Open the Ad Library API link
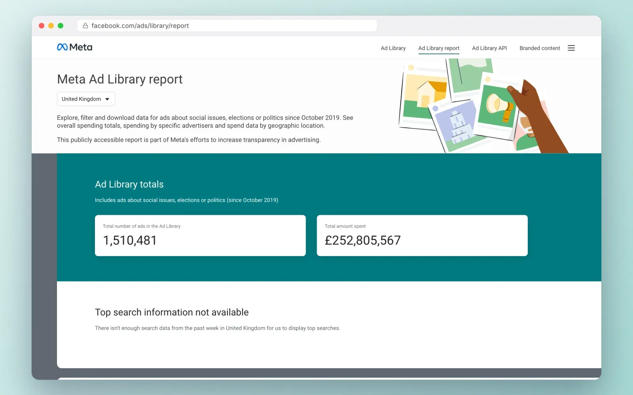Viewport: 633px width, 395px height. pyautogui.click(x=489, y=48)
